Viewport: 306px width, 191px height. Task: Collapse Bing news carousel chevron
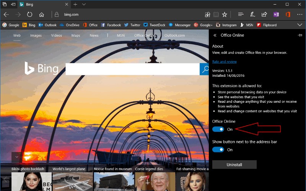pyautogui.click(x=16, y=157)
